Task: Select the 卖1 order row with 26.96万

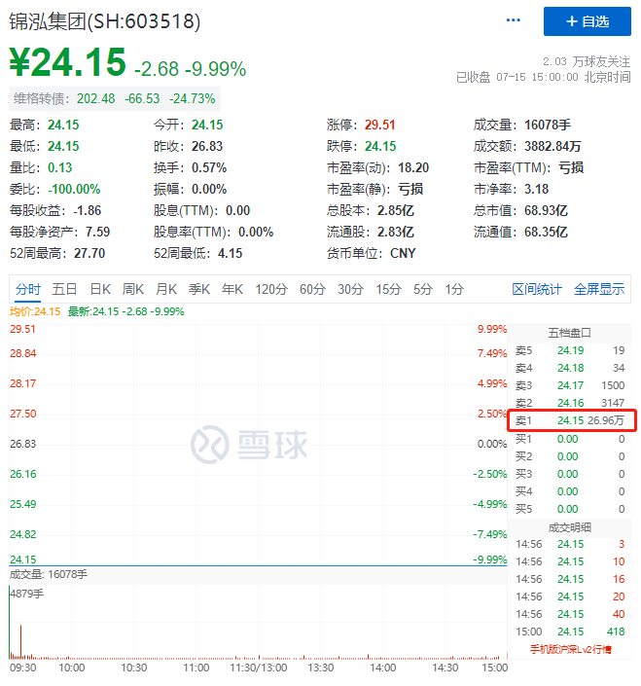Action: coord(572,420)
